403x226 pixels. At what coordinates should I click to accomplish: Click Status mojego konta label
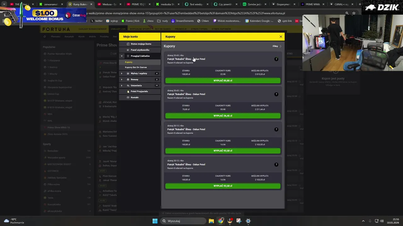pos(141,44)
